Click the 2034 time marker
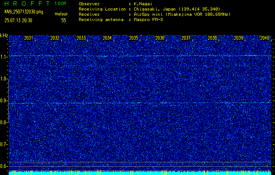The height and width of the screenshot is (175, 275). coord(107,38)
